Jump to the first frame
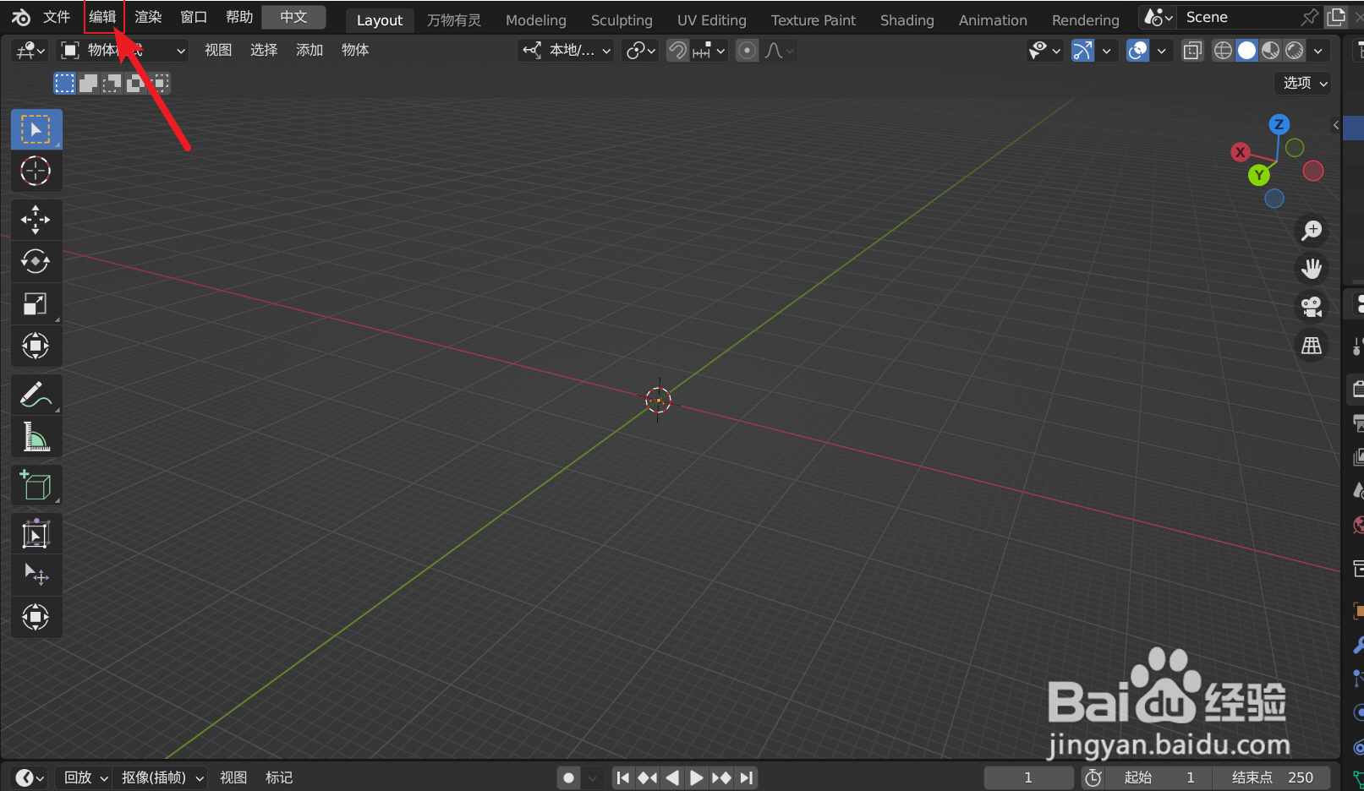The height and width of the screenshot is (791, 1364). [x=623, y=777]
